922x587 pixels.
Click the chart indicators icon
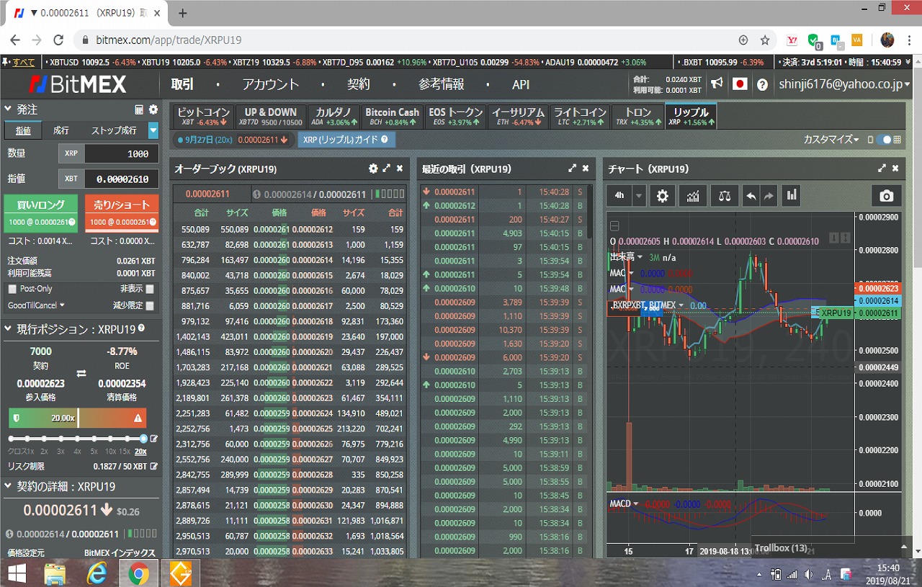click(x=693, y=196)
